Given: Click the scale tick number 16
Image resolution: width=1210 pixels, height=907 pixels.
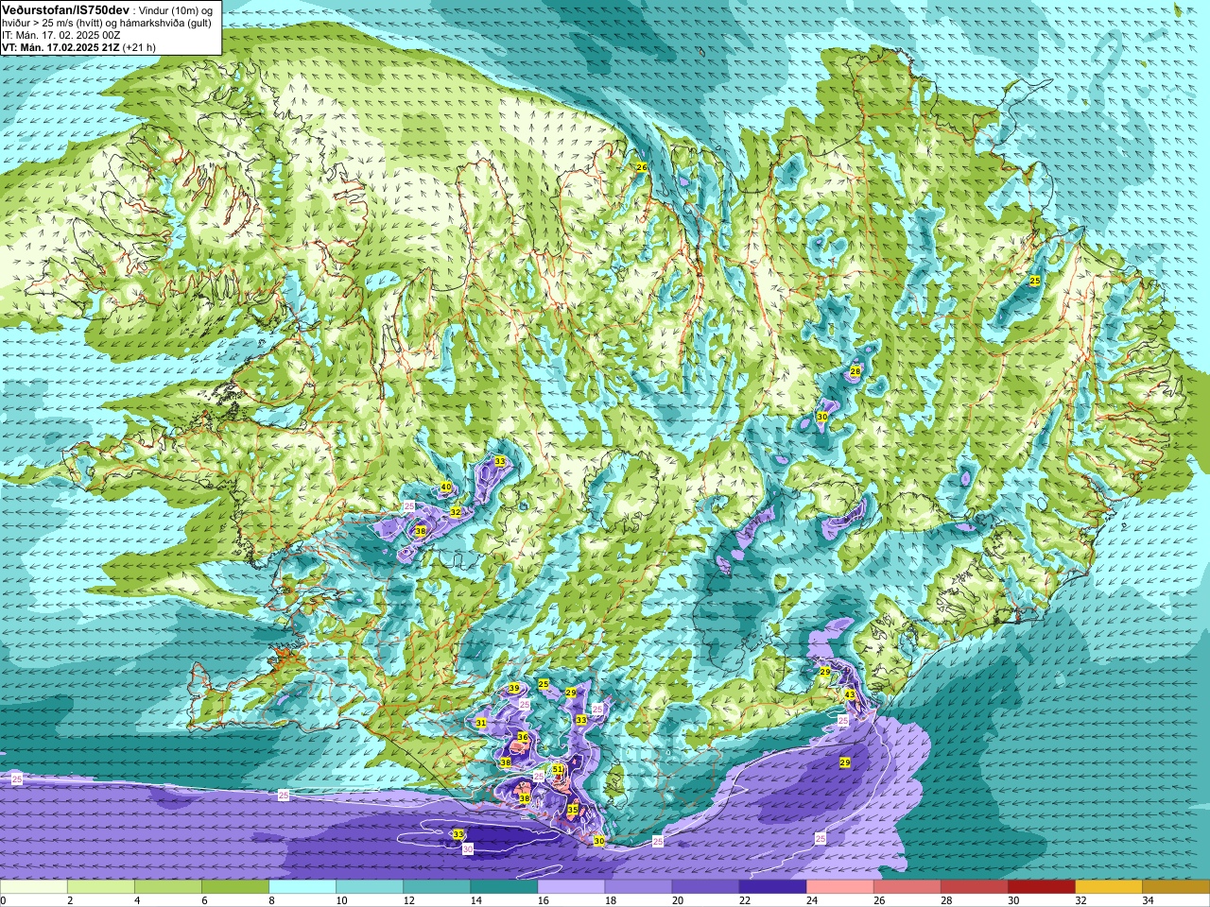Looking at the screenshot, I should pyautogui.click(x=543, y=900).
